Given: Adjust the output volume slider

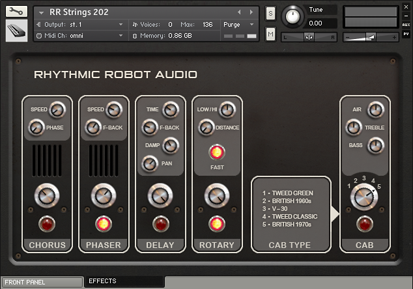Looking at the screenshot, I should (x=371, y=37).
